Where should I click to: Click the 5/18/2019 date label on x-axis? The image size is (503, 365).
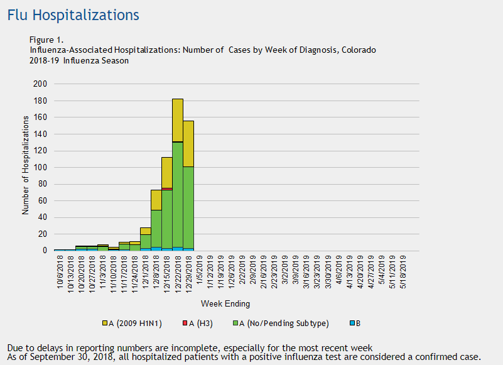coord(402,271)
